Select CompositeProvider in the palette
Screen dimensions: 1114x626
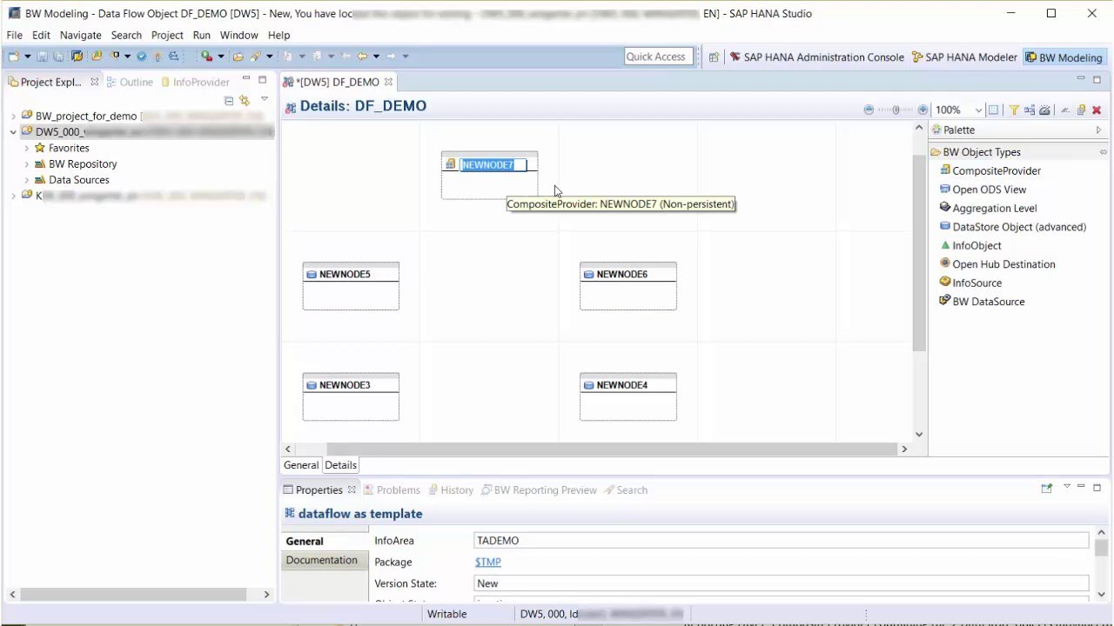[x=990, y=170]
